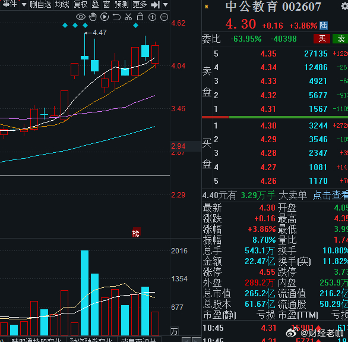This screenshot has width=348, height=342.
Task: Toggle the chart lock icon
Action: pyautogui.click(x=140, y=17)
